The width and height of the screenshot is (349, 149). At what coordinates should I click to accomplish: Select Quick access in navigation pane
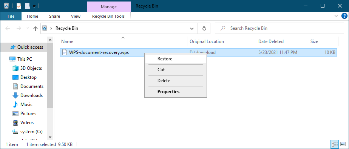[x=30, y=47]
